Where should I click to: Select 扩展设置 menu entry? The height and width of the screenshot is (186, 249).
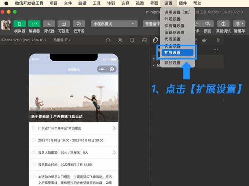[x=177, y=52]
